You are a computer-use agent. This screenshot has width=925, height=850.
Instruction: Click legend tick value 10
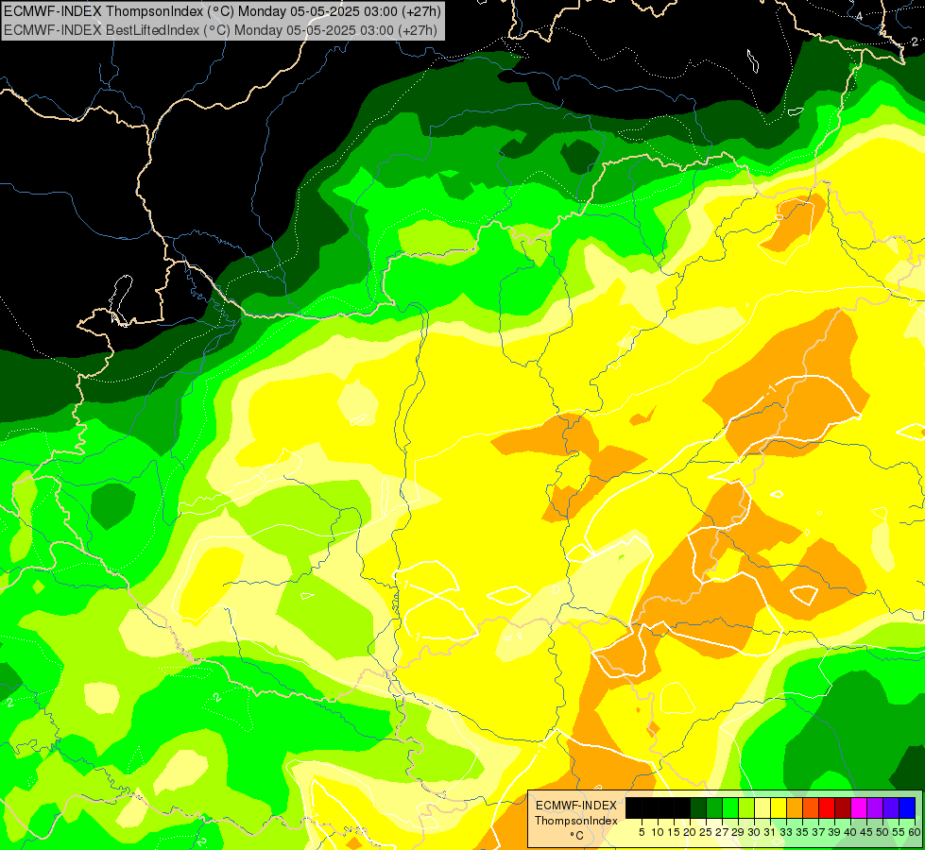tap(658, 832)
